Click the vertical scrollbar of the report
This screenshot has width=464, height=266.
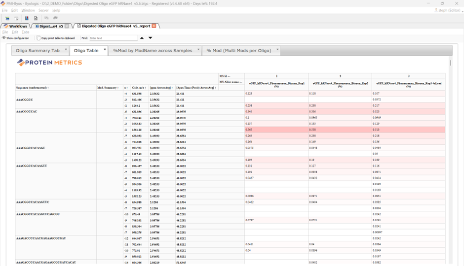pyautogui.click(x=450, y=63)
